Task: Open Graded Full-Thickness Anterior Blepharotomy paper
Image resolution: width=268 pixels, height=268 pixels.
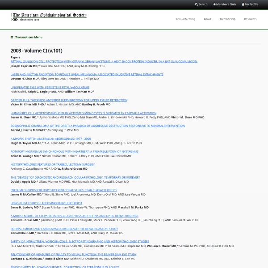Action: [69, 100]
